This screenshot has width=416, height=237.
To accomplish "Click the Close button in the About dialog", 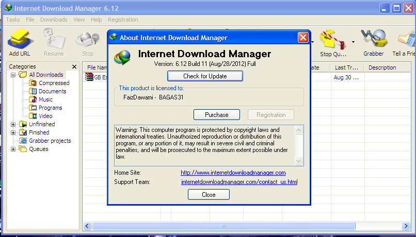I will [x=209, y=195].
